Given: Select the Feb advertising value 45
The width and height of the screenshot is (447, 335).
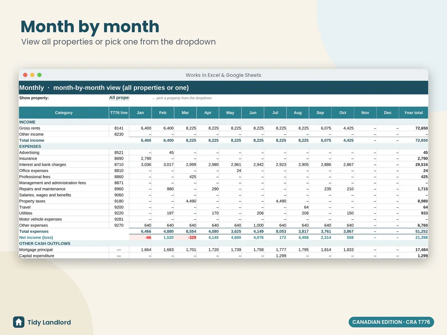Looking at the screenshot, I should coord(163,153).
